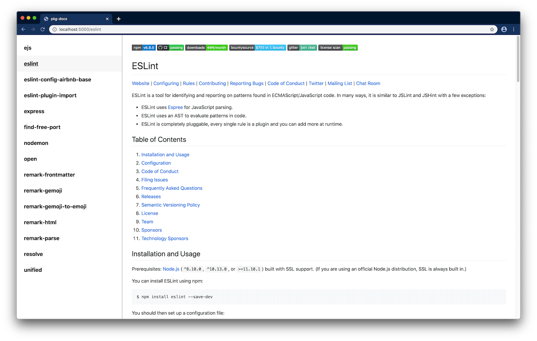The width and height of the screenshot is (537, 341).
Task: Jump to Code of Conduct in contents list
Action: point(160,171)
